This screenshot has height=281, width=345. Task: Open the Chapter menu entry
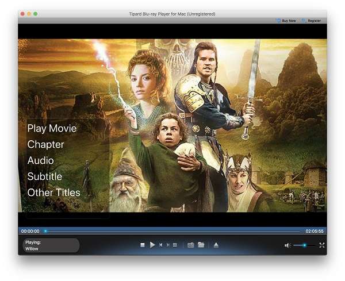coord(45,144)
